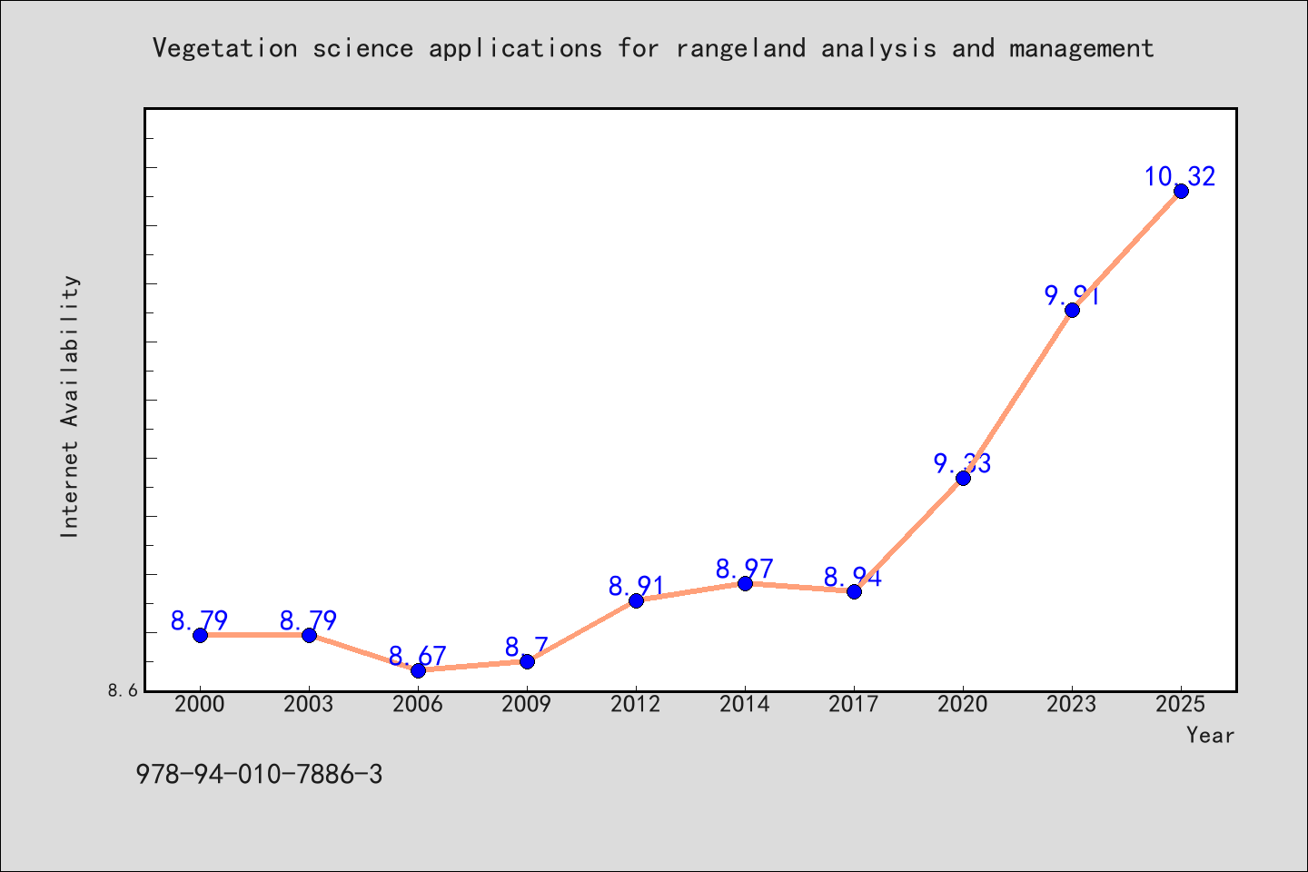Click the chart title about rangeland analysis
Viewport: 1308px width, 872px height.
point(653,48)
